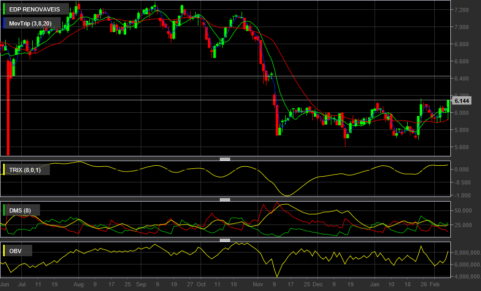Click the yellow color bar beside TRIX
The height and width of the screenshot is (291, 481).
pos(4,170)
